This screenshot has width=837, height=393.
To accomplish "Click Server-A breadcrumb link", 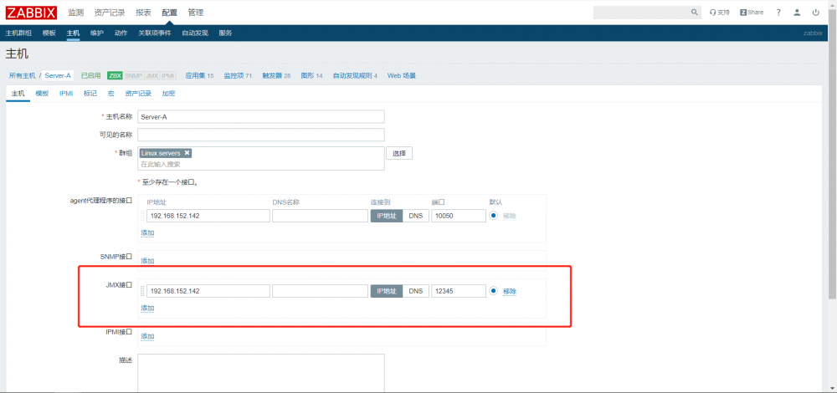I will pyautogui.click(x=58, y=76).
